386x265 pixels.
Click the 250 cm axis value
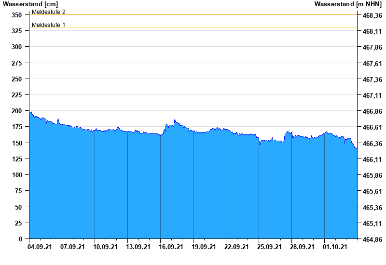(17, 79)
